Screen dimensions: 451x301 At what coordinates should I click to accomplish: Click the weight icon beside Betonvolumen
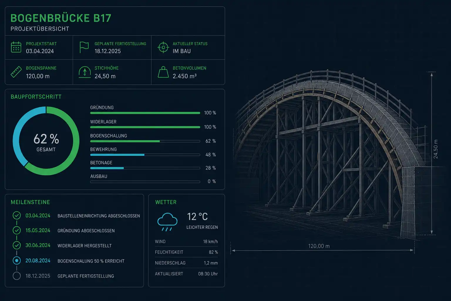[163, 72]
